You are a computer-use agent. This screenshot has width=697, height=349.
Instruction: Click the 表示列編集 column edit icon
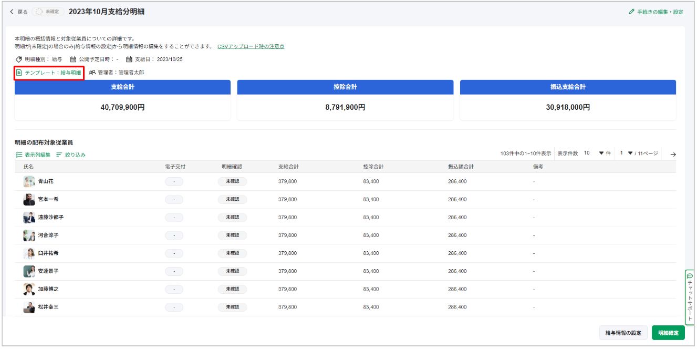tap(19, 155)
